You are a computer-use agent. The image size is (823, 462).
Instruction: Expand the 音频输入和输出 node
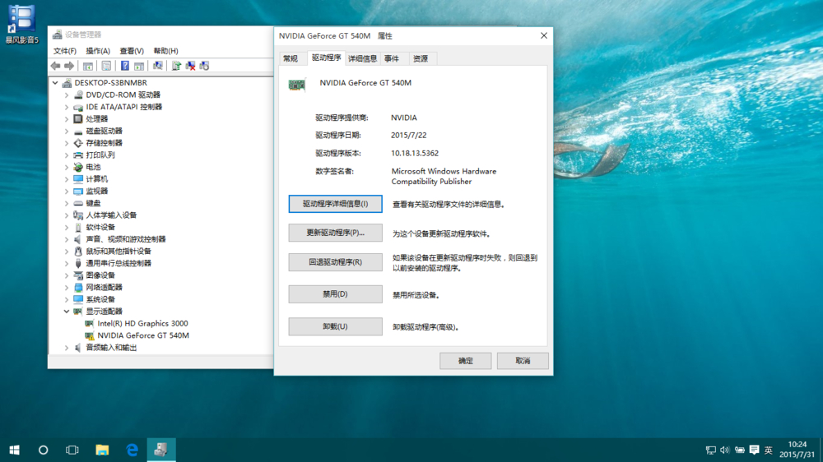pyautogui.click(x=67, y=348)
